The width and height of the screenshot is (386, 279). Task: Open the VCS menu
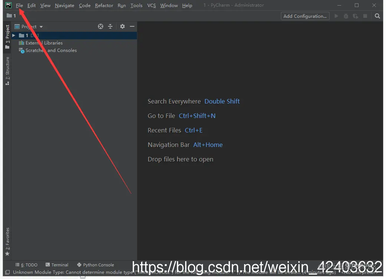coord(152,6)
